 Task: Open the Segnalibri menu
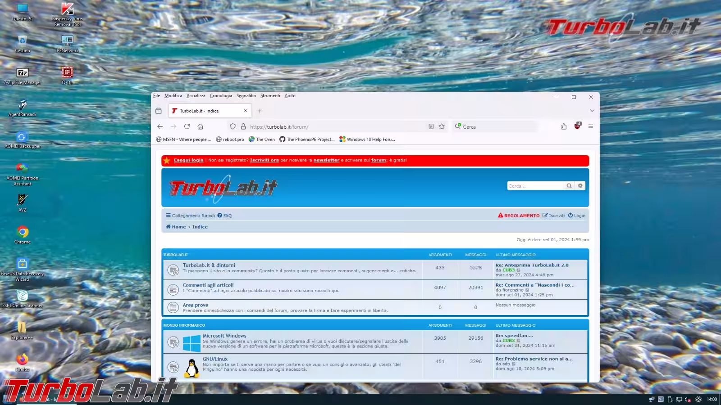click(x=246, y=96)
